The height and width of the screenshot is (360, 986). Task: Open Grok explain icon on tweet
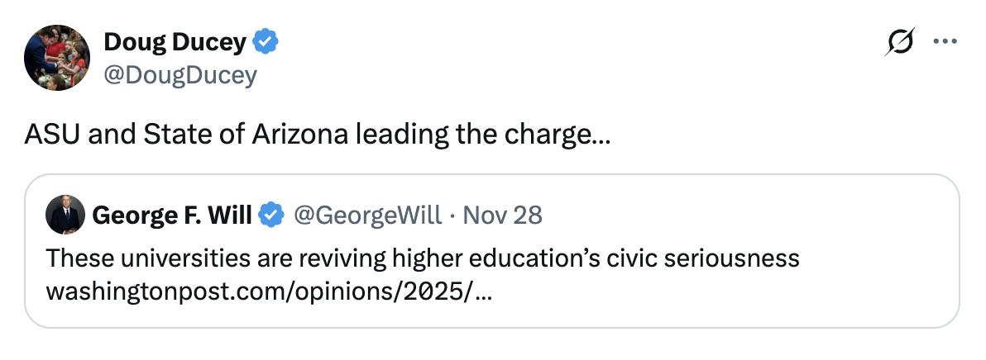pyautogui.click(x=901, y=42)
